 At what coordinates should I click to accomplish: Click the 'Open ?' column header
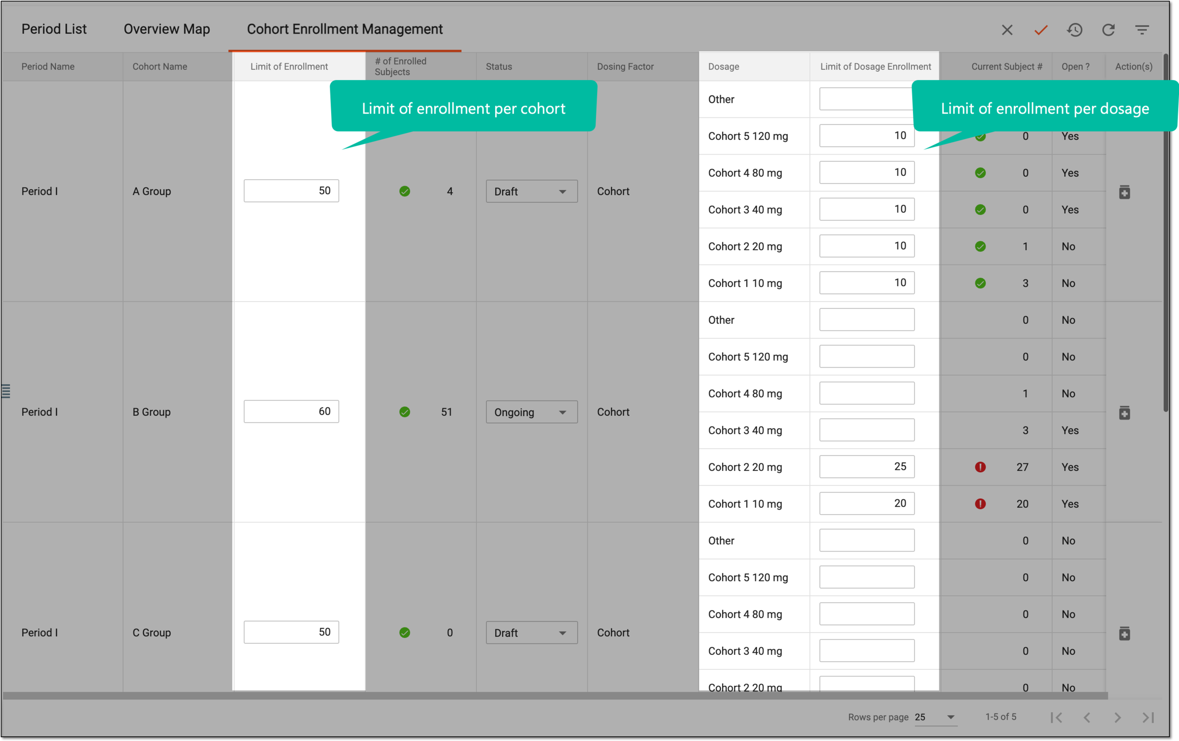[1075, 66]
